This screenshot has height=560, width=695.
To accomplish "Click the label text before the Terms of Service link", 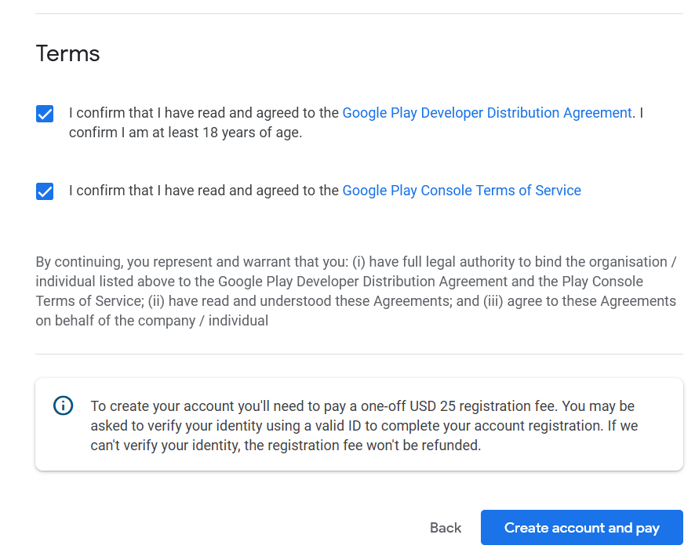I will (204, 191).
